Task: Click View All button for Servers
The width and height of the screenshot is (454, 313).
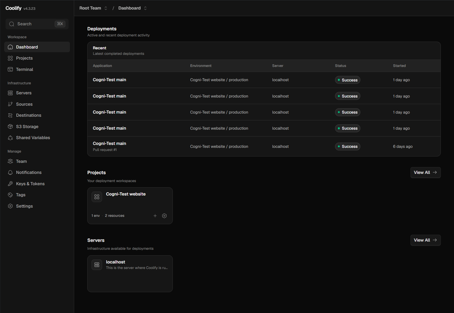Action: (425, 240)
